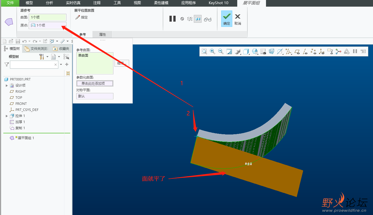Open the display style cube icon
The width and height of the screenshot is (373, 215).
246,51
